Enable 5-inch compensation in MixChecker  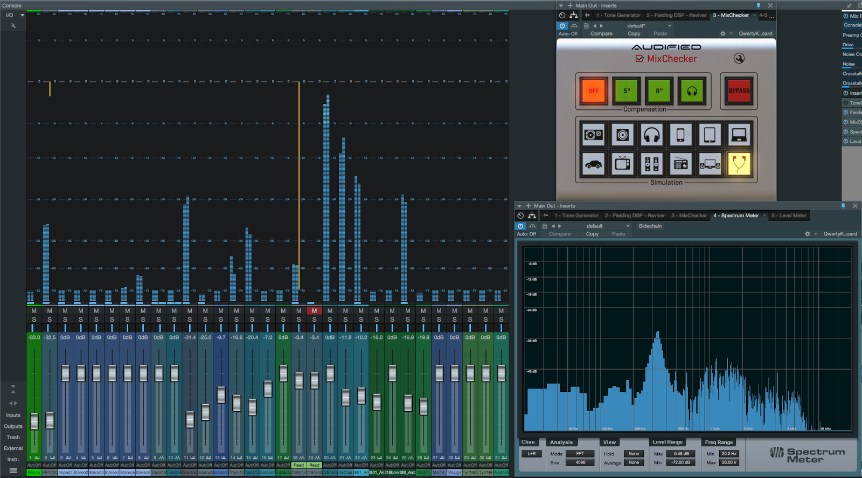[x=627, y=91]
